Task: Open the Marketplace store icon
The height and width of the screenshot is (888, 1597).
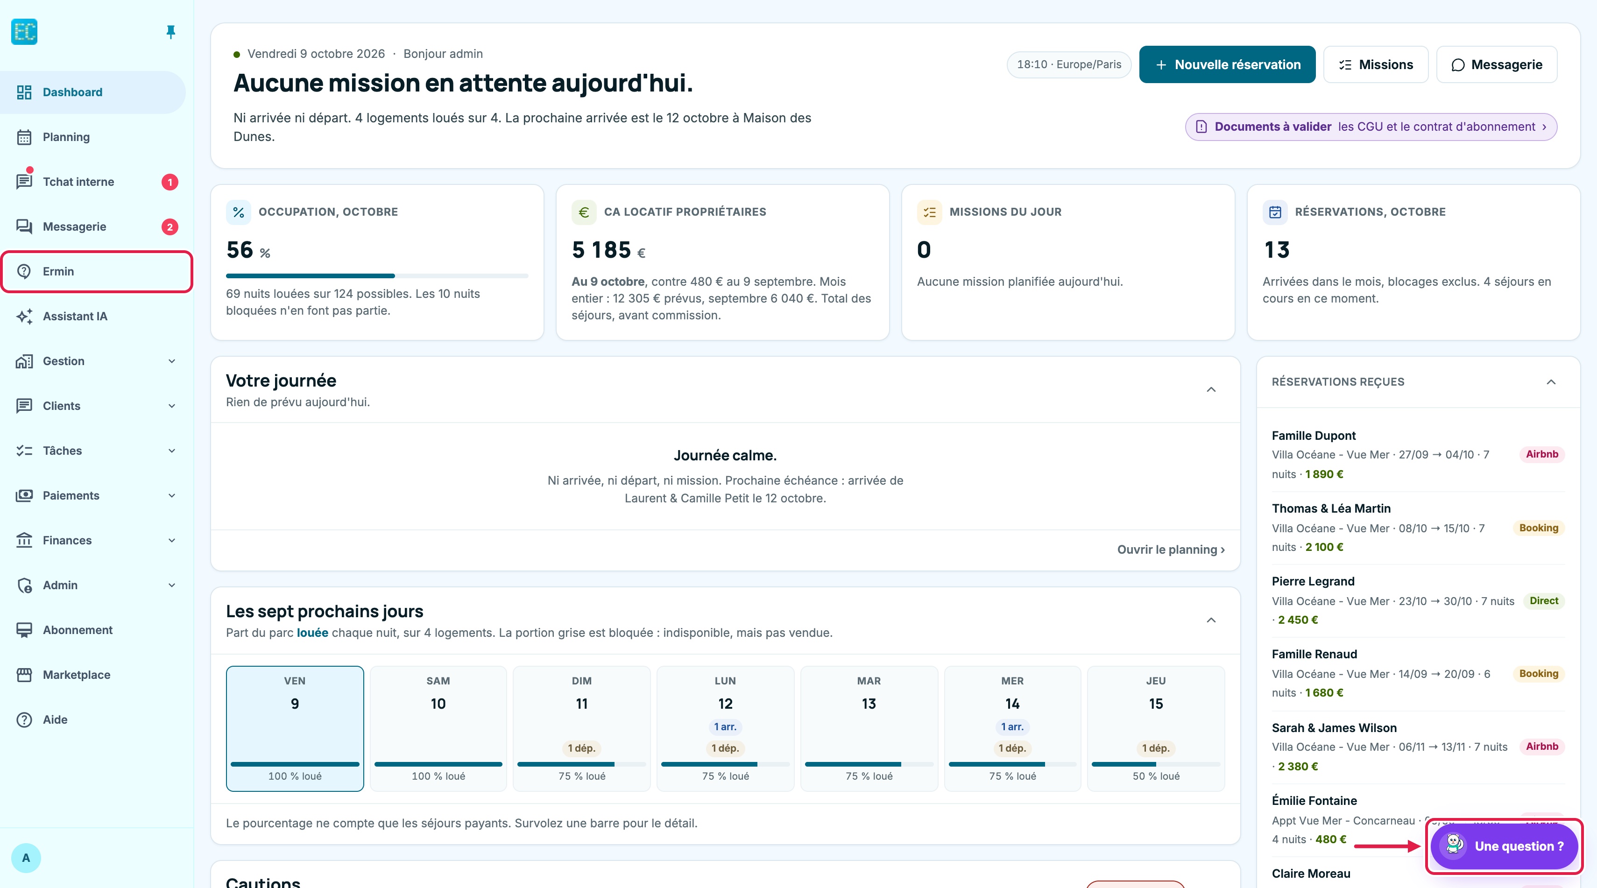Action: coord(24,675)
